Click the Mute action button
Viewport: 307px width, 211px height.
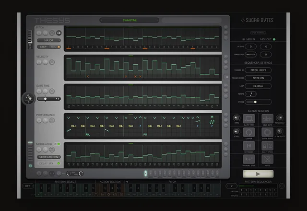pos(267,159)
